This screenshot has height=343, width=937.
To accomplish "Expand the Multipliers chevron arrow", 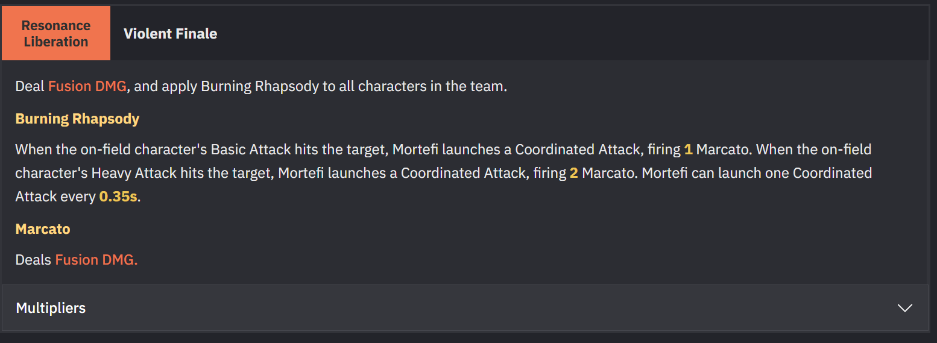I will coord(904,308).
